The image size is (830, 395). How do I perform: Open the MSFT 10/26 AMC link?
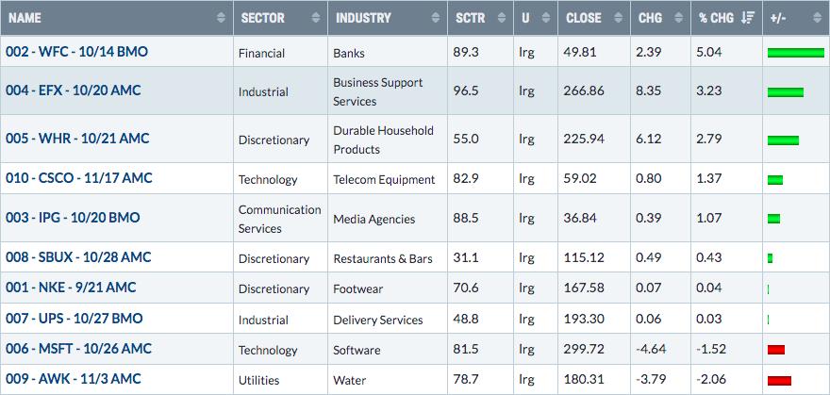pos(78,349)
